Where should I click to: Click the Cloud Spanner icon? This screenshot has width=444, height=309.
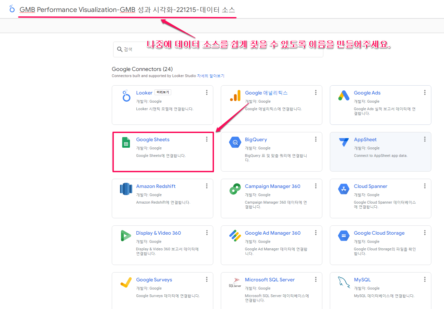(344, 189)
